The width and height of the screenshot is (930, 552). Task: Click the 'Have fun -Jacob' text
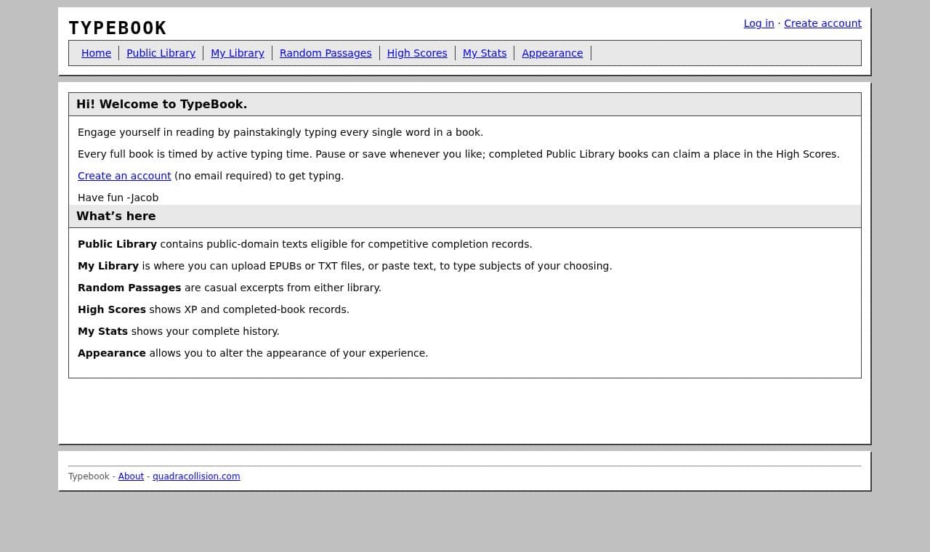point(118,198)
